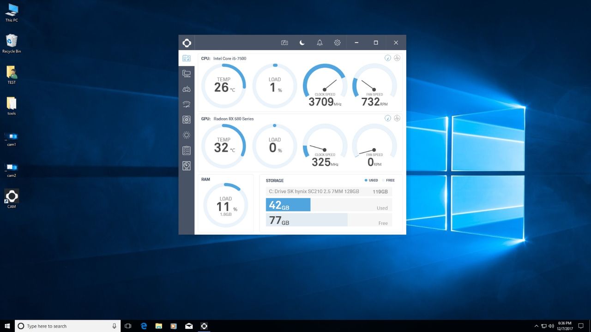Click the RAM panel heading
591x332 pixels.
(205, 179)
